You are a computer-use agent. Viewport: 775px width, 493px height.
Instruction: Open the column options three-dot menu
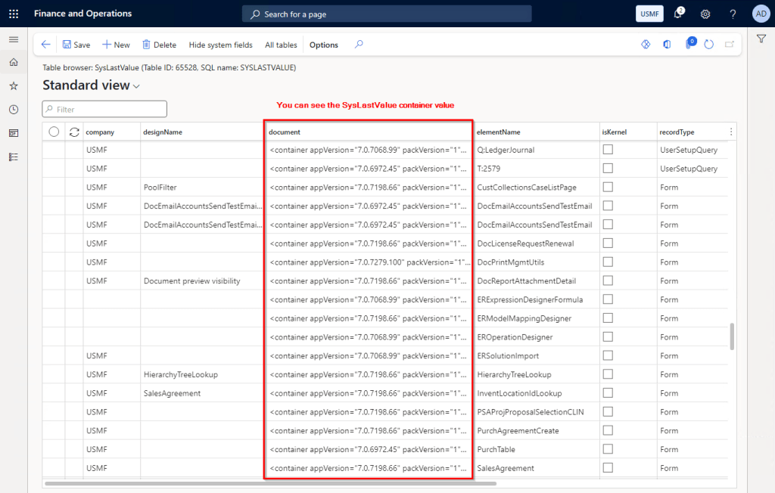(730, 131)
